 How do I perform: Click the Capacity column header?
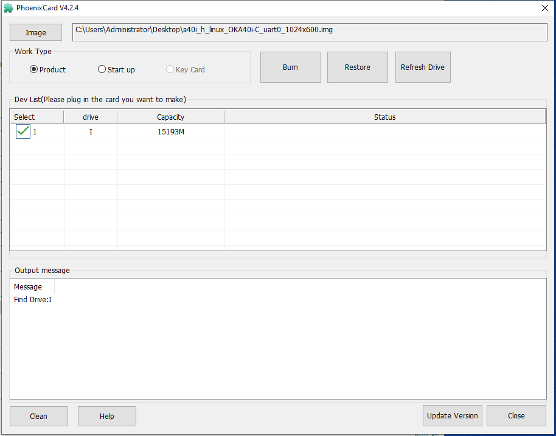coord(170,117)
